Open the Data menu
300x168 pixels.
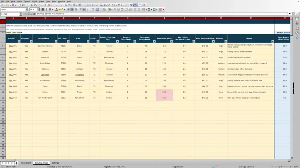click(48, 1)
